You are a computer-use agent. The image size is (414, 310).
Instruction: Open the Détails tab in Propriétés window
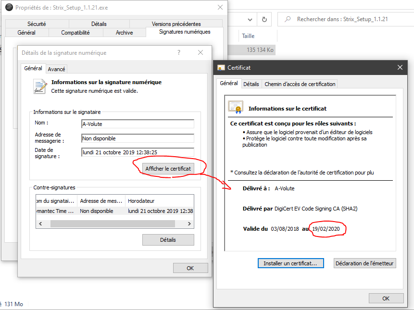pyautogui.click(x=99, y=24)
